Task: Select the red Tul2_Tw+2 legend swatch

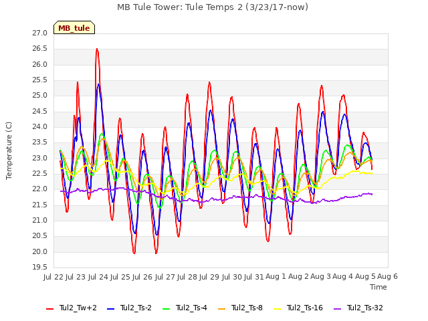Action: click(x=50, y=308)
